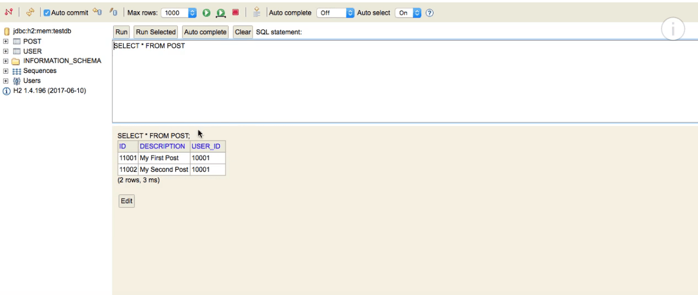This screenshot has height=295, width=698.
Task: Click the Run Selected button
Action: point(156,32)
